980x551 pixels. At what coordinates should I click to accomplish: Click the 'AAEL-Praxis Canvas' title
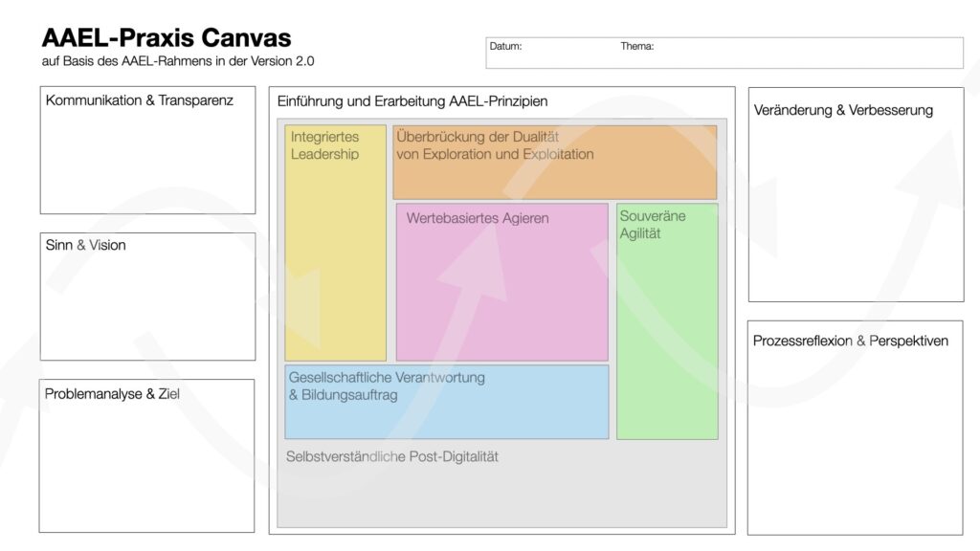pos(166,37)
